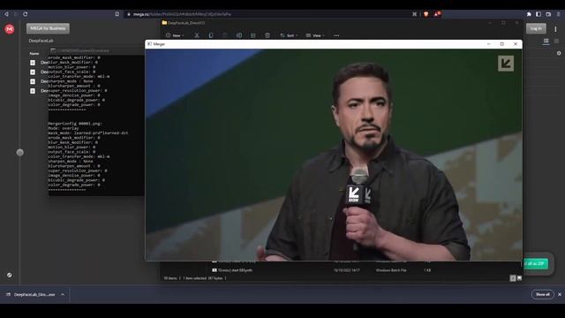Click Show all downloads button
The width and height of the screenshot is (565, 318).
pyautogui.click(x=542, y=294)
